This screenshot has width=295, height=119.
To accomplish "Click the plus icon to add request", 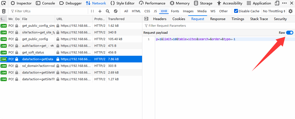I will (100, 11).
